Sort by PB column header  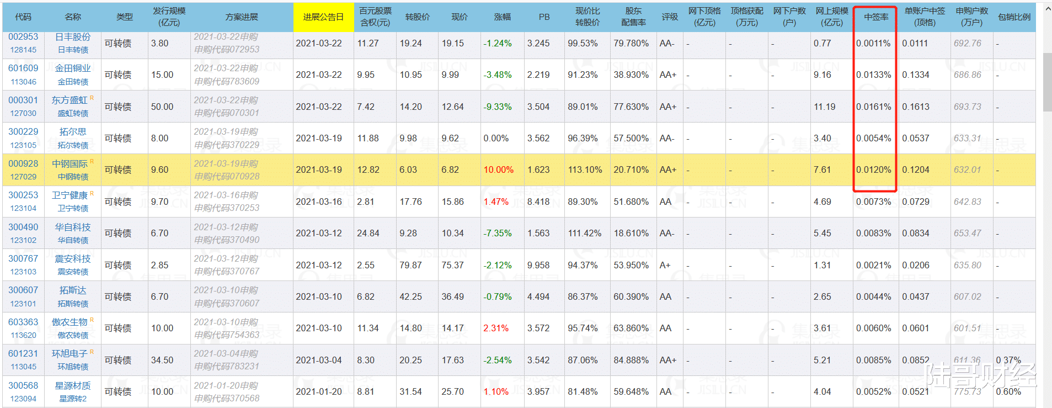pos(544,17)
